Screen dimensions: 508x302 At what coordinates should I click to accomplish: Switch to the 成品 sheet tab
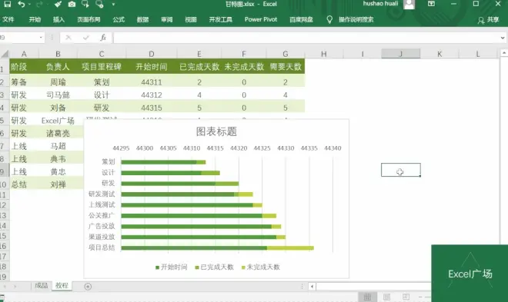pyautogui.click(x=41, y=286)
